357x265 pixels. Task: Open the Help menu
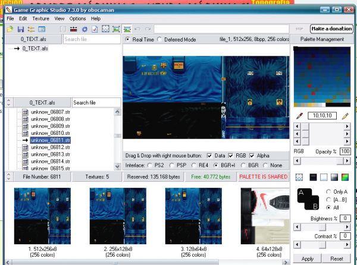pos(96,18)
